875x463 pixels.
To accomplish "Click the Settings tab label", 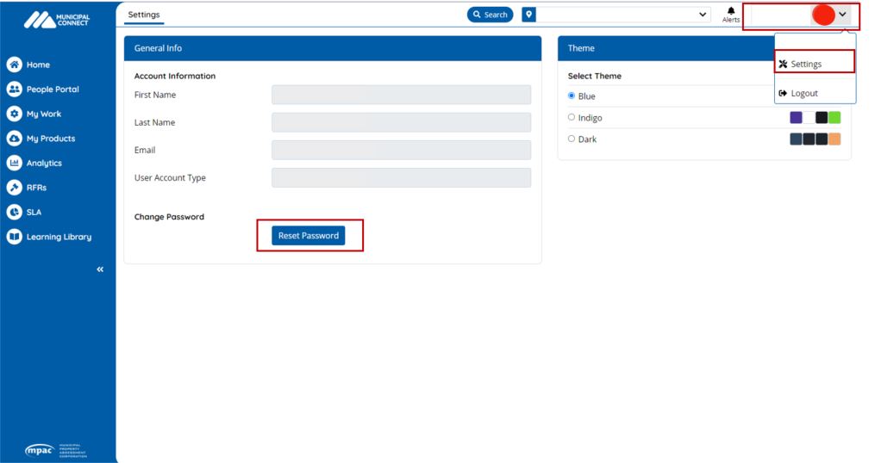I will click(x=144, y=15).
